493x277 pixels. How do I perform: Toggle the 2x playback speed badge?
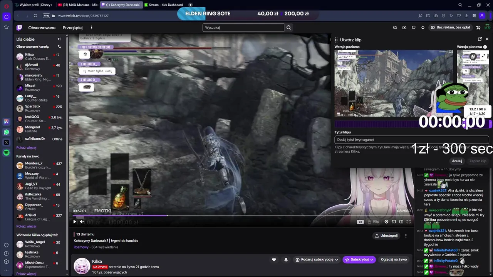pos(360,222)
